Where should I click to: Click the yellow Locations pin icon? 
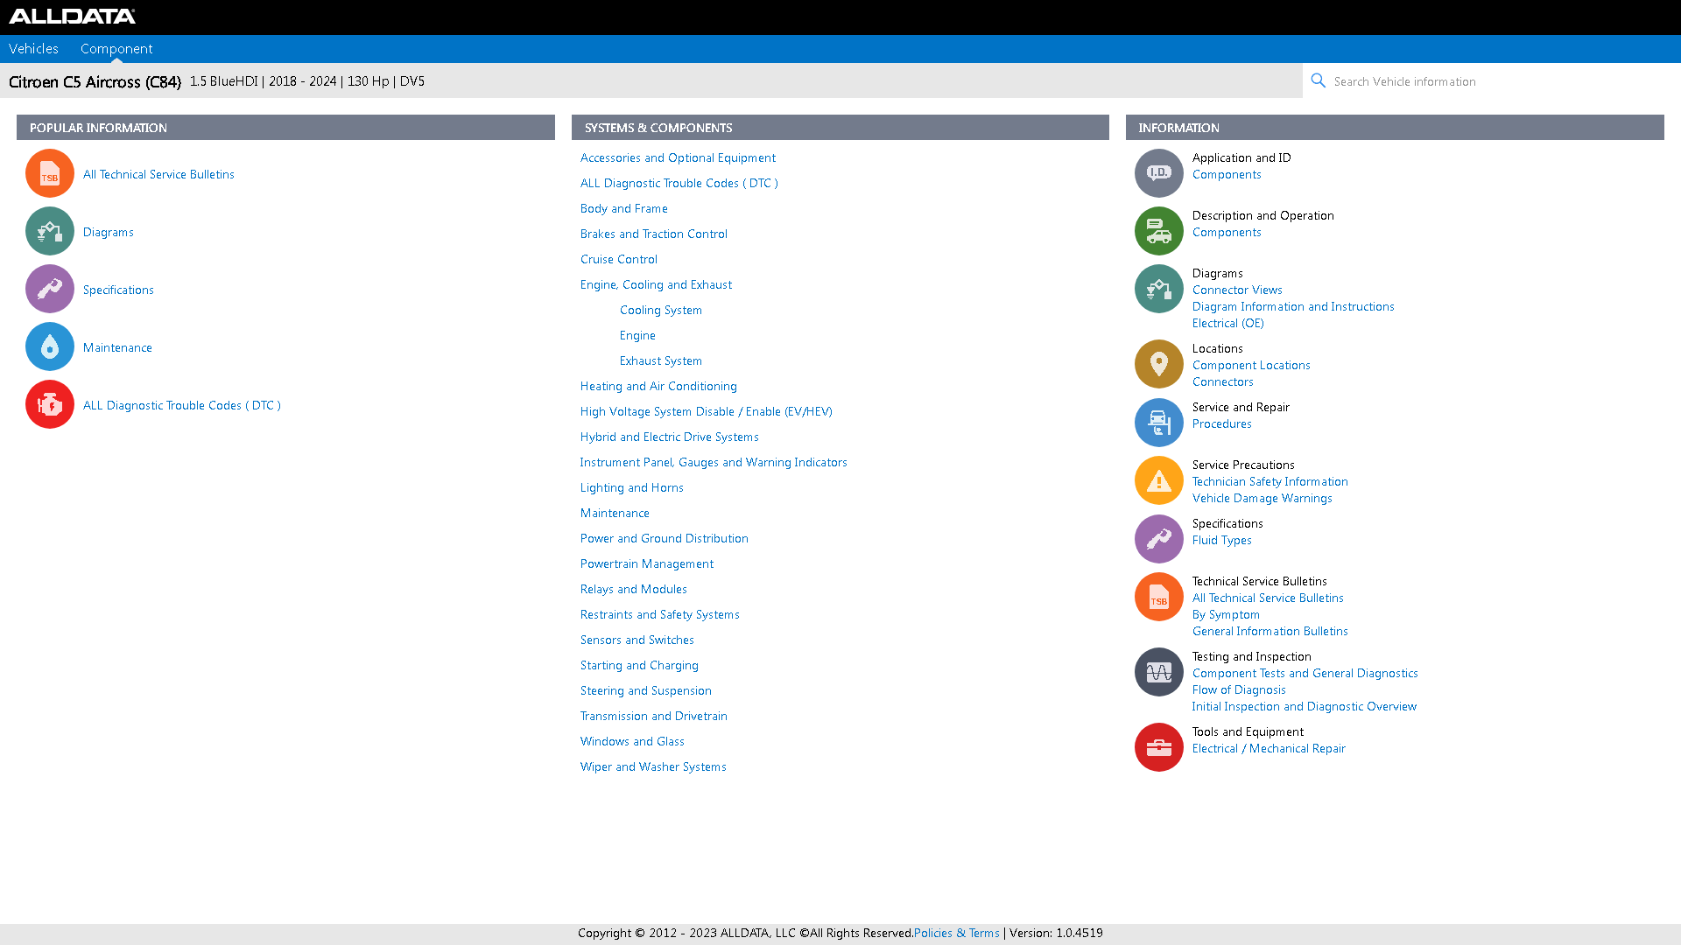[x=1157, y=364]
